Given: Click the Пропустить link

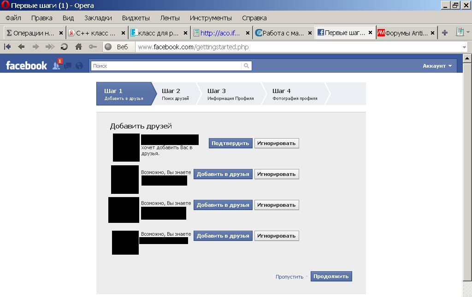Looking at the screenshot, I should 289,277.
